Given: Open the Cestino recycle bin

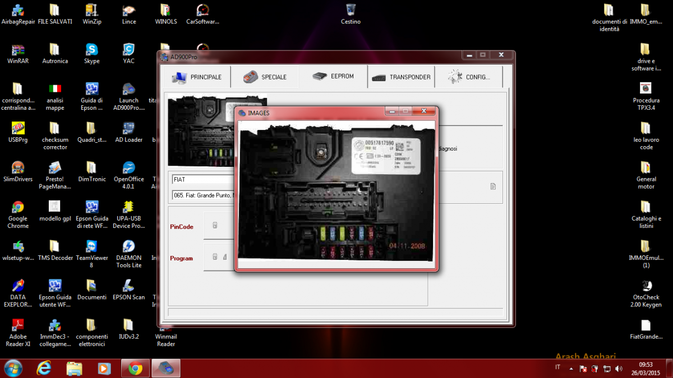Looking at the screenshot, I should click(x=351, y=15).
